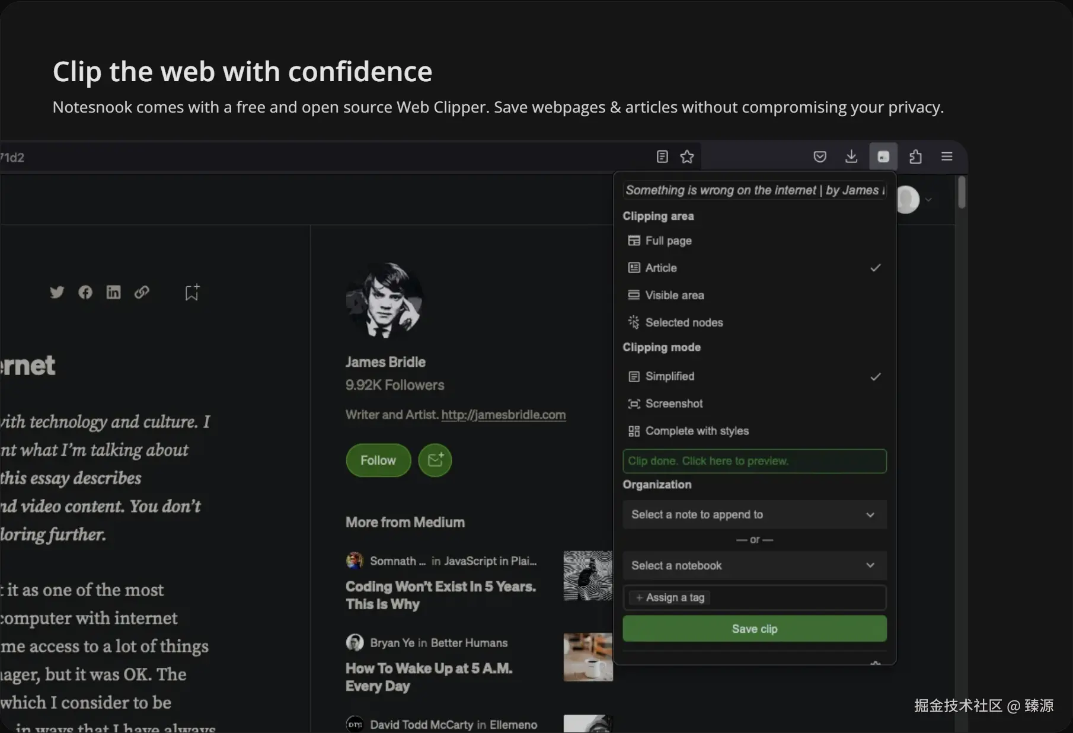The width and height of the screenshot is (1073, 733).
Task: Choose Complete with styles clipping mode
Action: [755, 431]
